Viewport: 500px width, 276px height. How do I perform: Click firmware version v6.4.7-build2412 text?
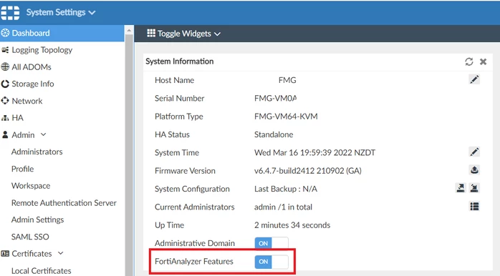tap(308, 171)
